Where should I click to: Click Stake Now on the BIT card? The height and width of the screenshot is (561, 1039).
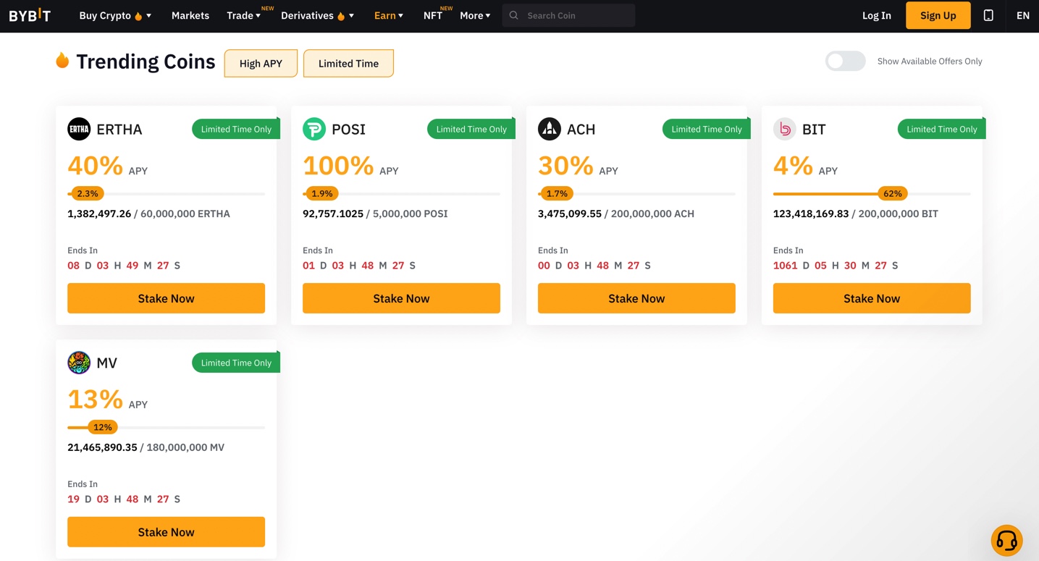pyautogui.click(x=872, y=298)
